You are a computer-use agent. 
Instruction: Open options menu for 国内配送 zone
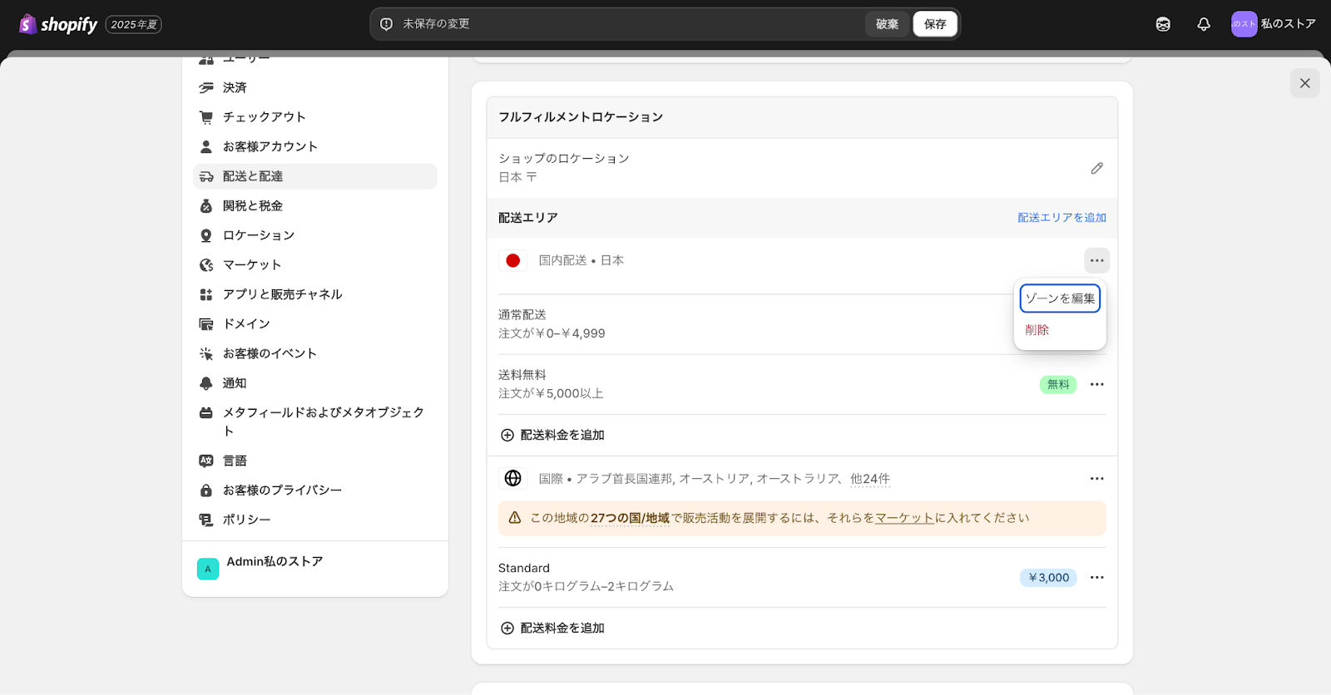point(1097,261)
